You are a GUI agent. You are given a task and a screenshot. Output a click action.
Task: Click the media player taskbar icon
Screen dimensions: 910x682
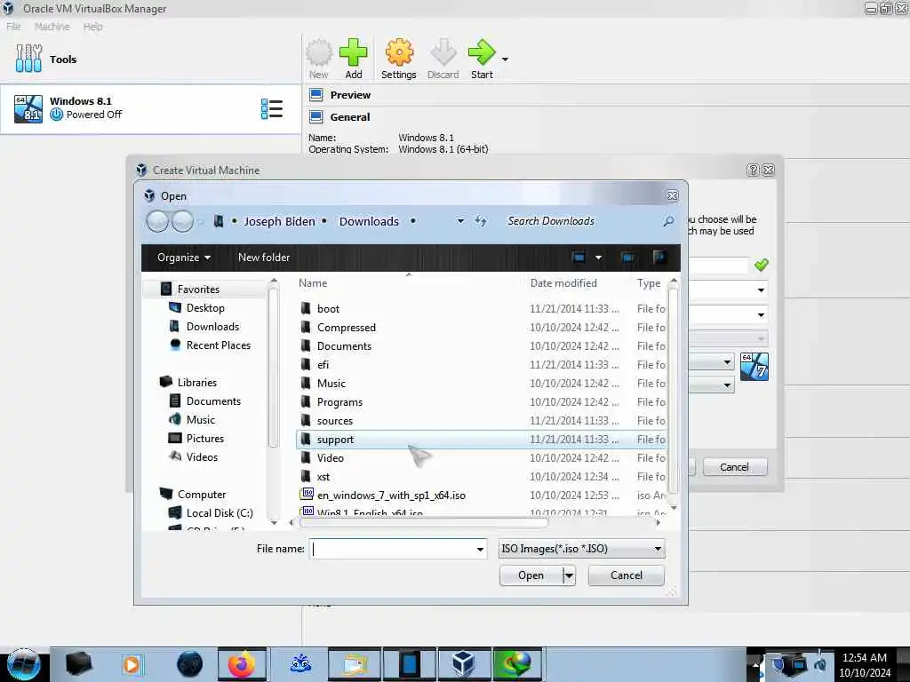[x=132, y=664]
